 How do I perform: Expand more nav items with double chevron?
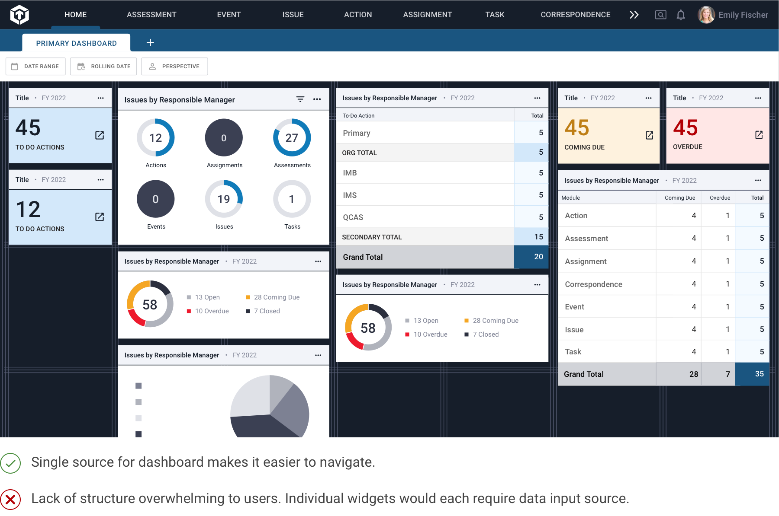(634, 15)
